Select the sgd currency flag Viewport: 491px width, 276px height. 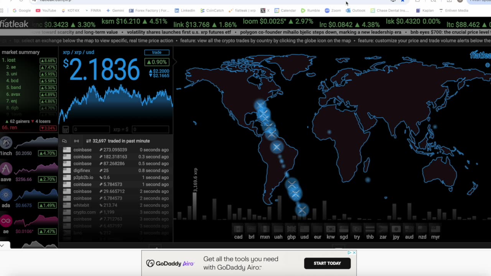click(x=344, y=229)
